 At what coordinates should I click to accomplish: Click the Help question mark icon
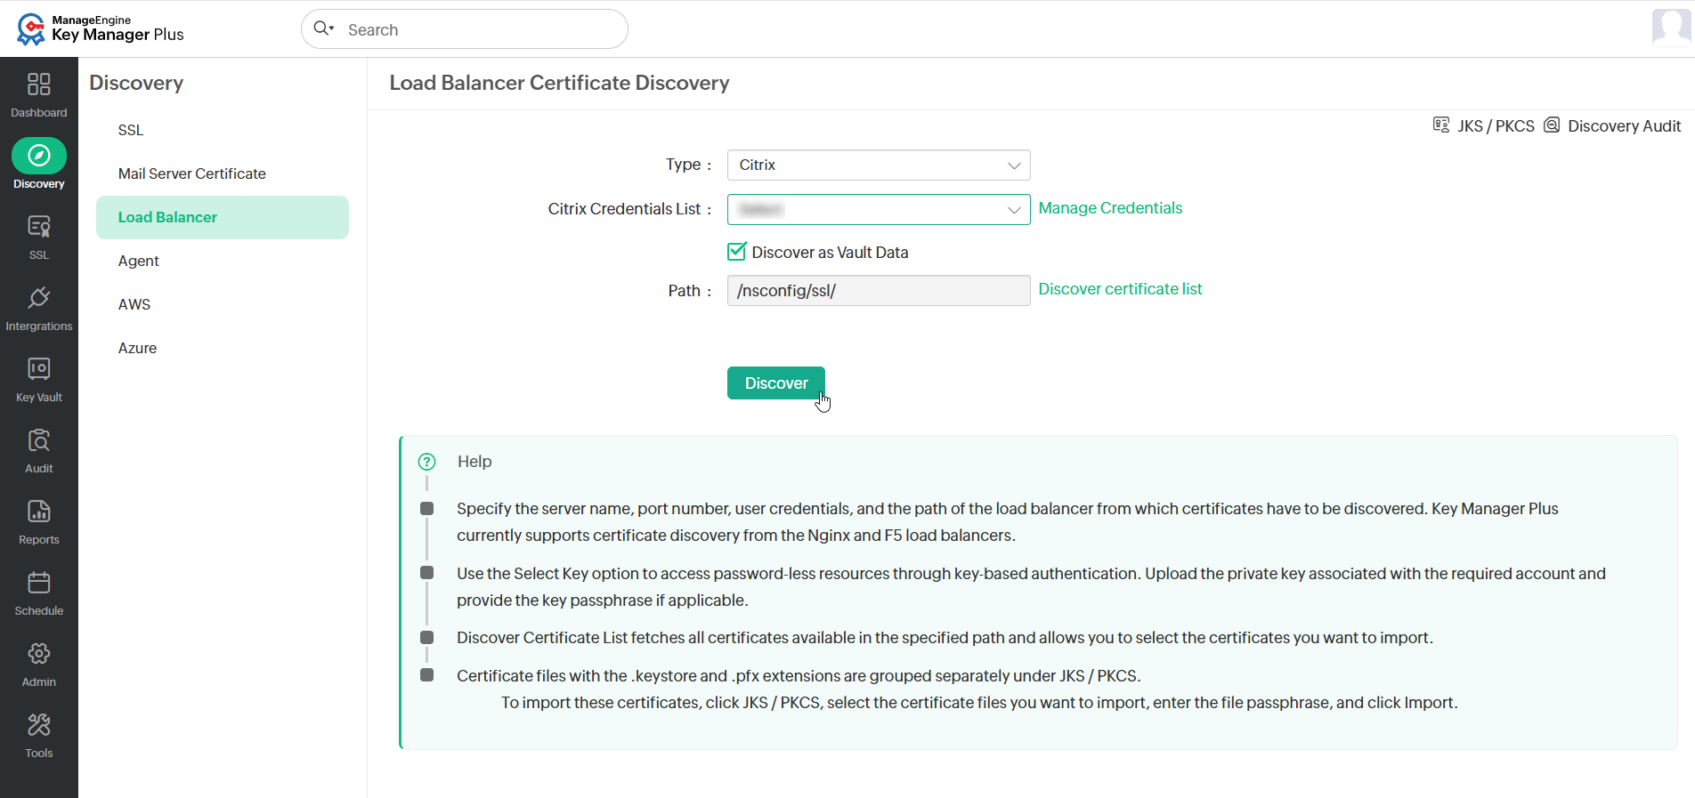click(x=427, y=462)
